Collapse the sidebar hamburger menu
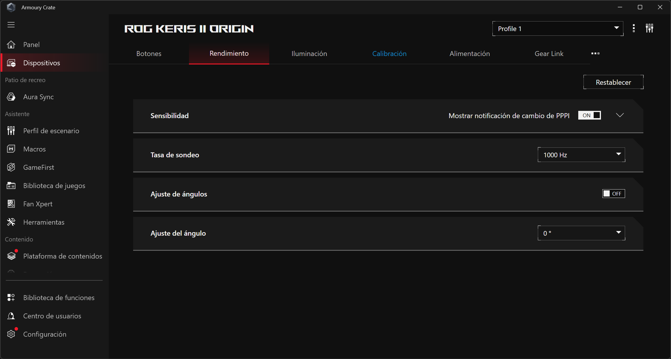This screenshot has width=671, height=359. [x=11, y=25]
